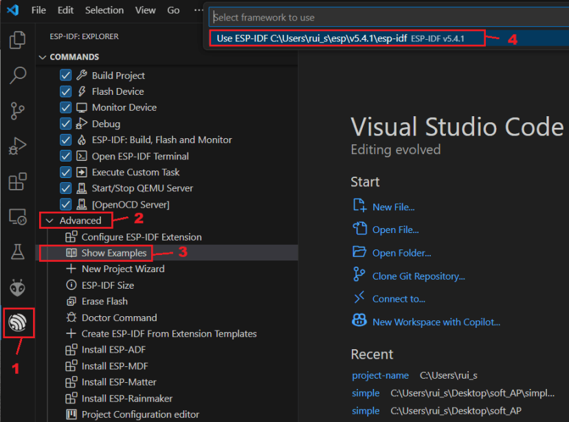Viewport: 569px width, 422px height.
Task: Open the Testing flask icon
Action: coord(18,252)
